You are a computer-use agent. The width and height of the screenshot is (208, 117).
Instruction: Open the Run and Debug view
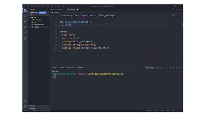click(25, 27)
